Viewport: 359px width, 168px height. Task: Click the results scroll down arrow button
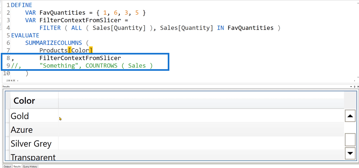(x=350, y=153)
